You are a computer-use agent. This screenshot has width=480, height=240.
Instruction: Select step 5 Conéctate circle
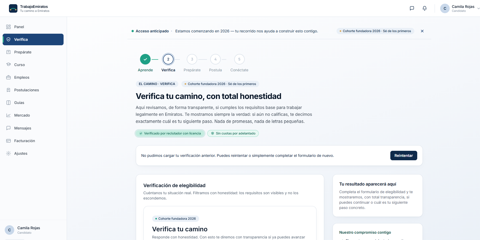(x=239, y=59)
